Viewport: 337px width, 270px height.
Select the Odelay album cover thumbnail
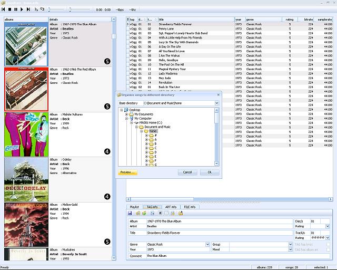[x=26, y=179]
